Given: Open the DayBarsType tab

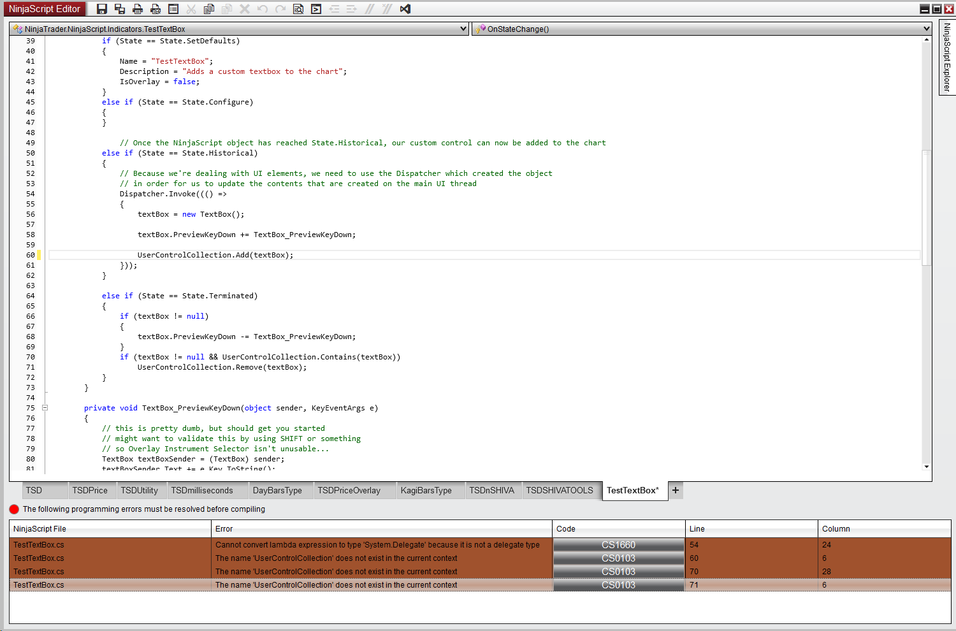Looking at the screenshot, I should click(277, 490).
